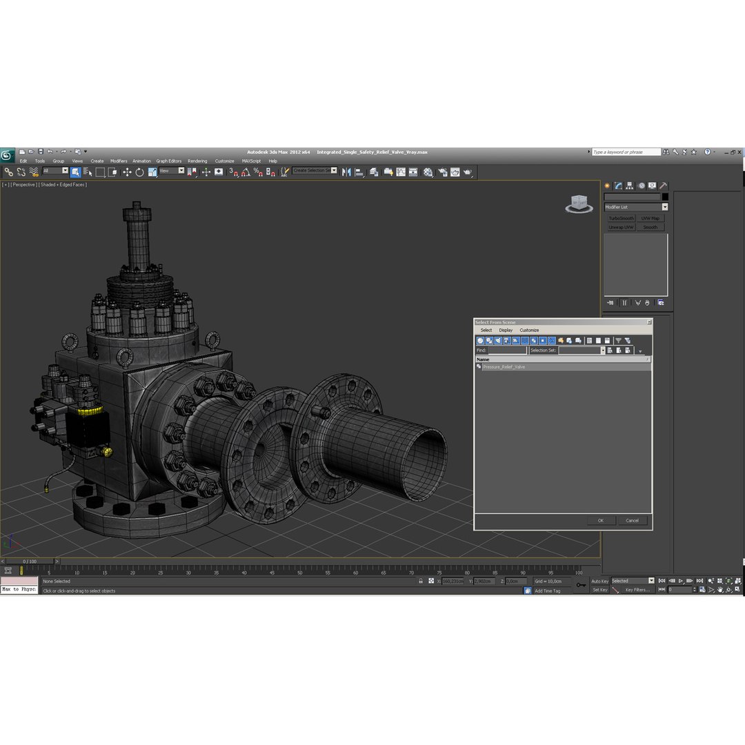Viewport: 745px width, 745px height.
Task: Activate the Select and Move tool
Action: tap(127, 172)
